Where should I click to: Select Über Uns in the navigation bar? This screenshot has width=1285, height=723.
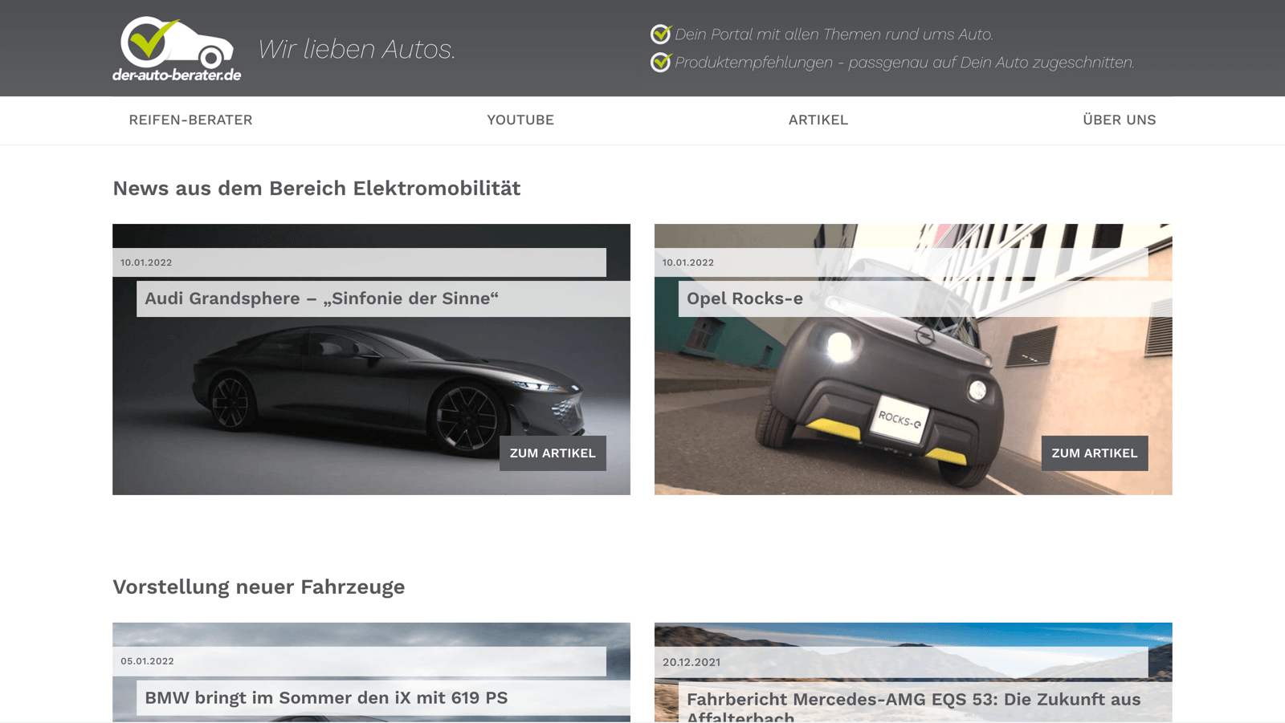tap(1119, 120)
